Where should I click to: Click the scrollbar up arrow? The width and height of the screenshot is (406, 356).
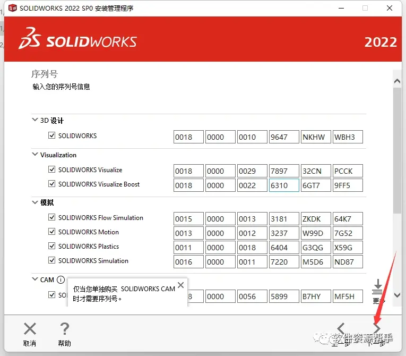click(x=397, y=81)
